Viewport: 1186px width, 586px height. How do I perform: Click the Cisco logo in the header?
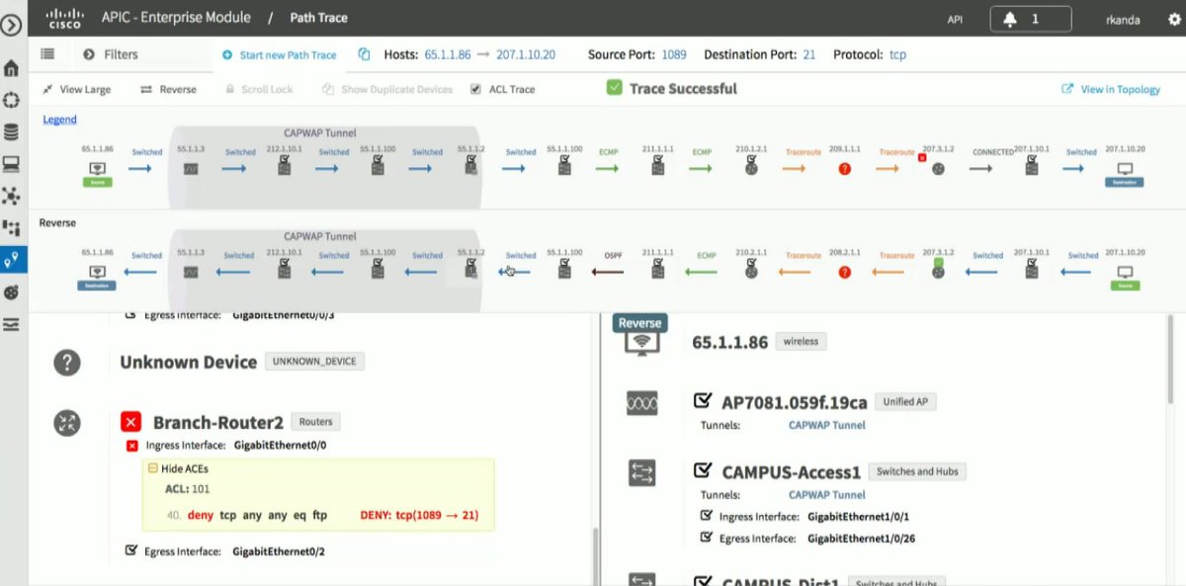pyautogui.click(x=65, y=18)
